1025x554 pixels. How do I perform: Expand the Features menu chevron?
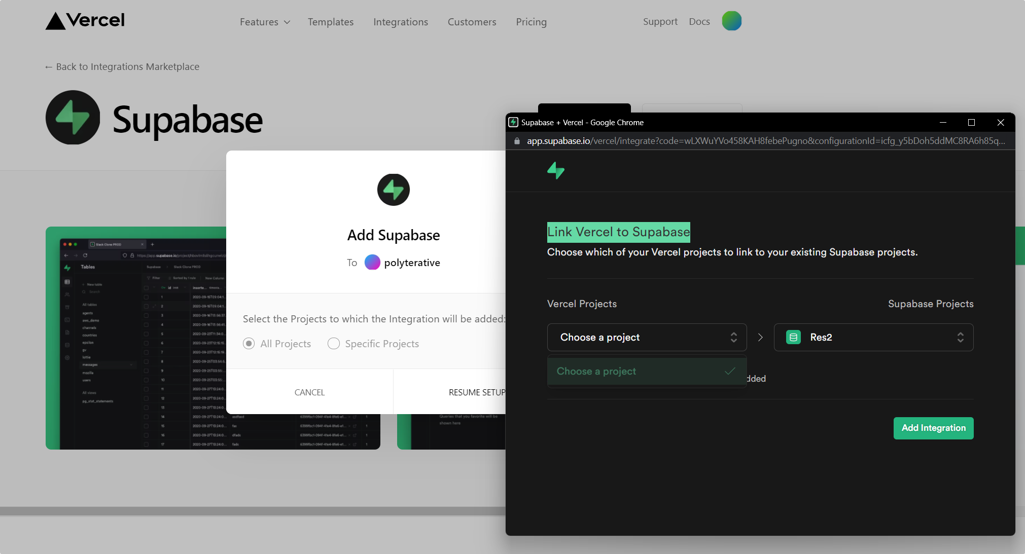[287, 22]
